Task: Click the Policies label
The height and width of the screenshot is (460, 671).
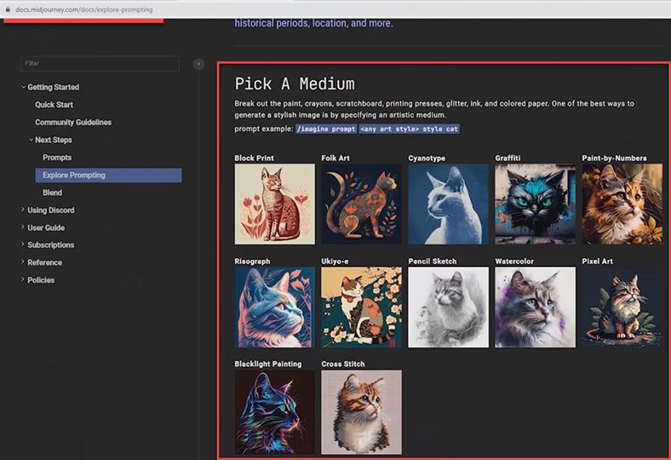Action: tap(41, 280)
